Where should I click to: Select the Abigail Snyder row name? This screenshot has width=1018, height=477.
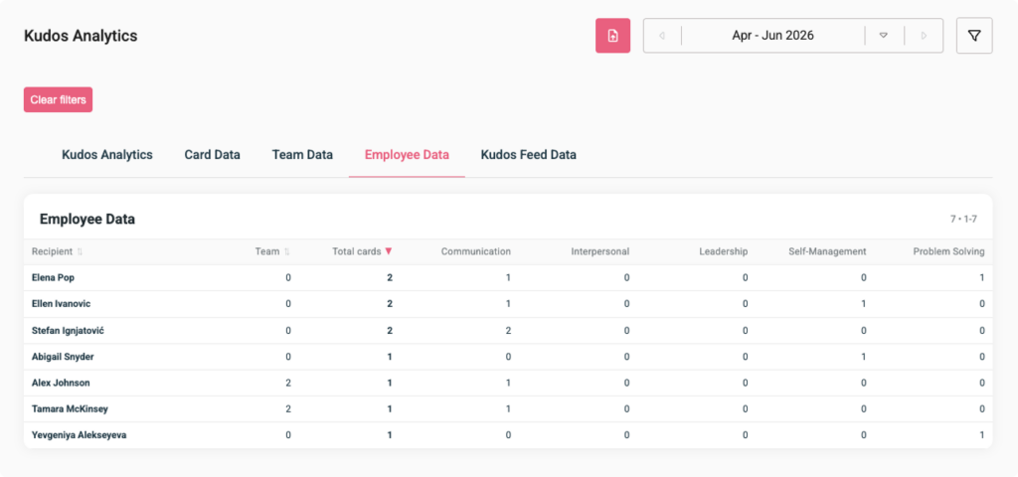tap(64, 357)
